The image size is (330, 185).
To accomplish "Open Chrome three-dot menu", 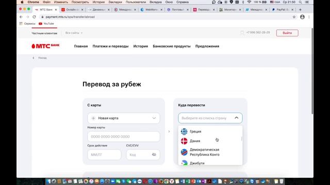I will (309, 17).
